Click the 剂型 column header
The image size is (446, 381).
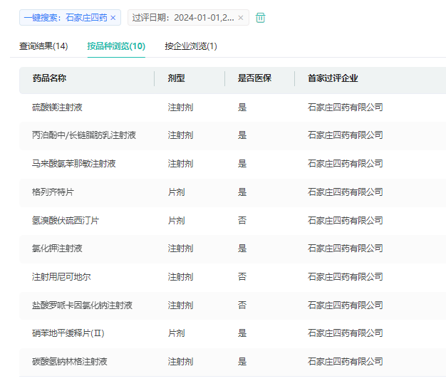click(176, 78)
